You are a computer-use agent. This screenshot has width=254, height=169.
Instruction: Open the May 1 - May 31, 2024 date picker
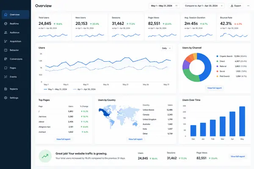click(x=164, y=6)
